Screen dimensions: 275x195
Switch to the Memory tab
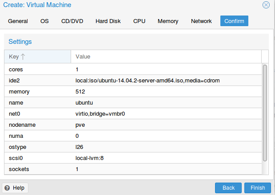[168, 21]
